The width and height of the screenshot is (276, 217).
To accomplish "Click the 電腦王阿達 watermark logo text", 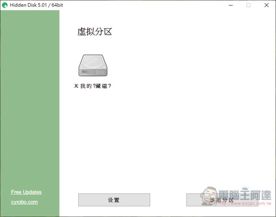I will tap(245, 195).
